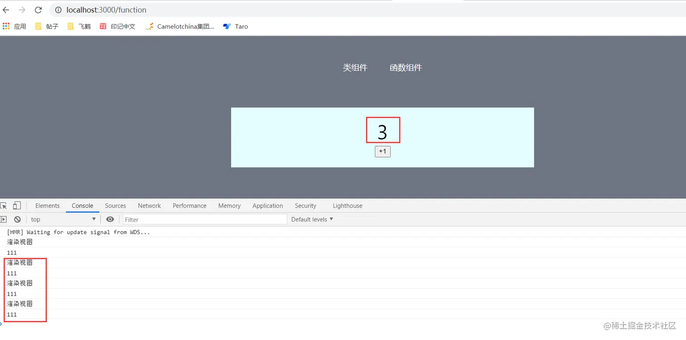Viewport: 686px width, 340px height.
Task: Open the 帖子 bookmark folder
Action: (x=47, y=26)
